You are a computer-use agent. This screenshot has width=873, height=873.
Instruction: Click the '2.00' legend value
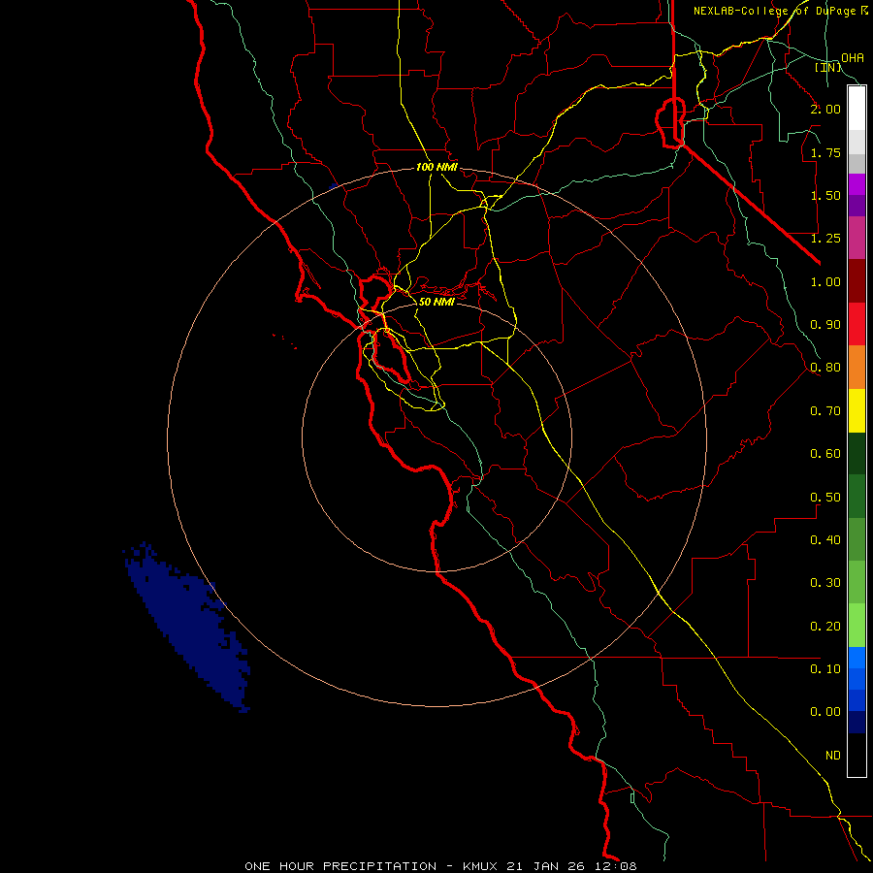[825, 109]
